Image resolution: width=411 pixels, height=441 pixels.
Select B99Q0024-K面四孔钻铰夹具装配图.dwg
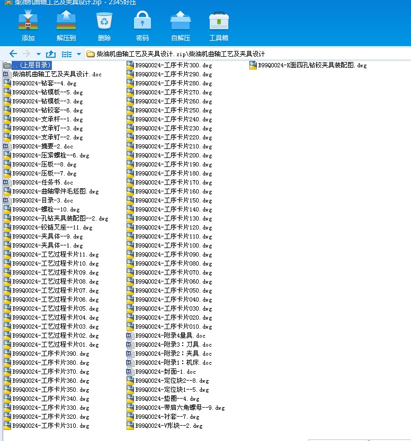308,65
